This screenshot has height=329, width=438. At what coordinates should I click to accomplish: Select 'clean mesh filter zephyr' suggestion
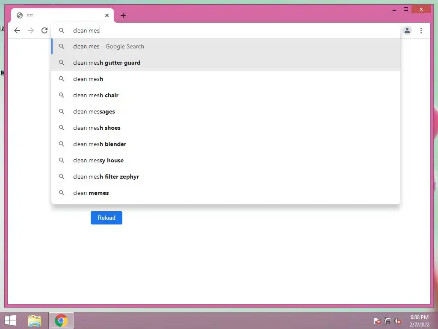(226, 176)
